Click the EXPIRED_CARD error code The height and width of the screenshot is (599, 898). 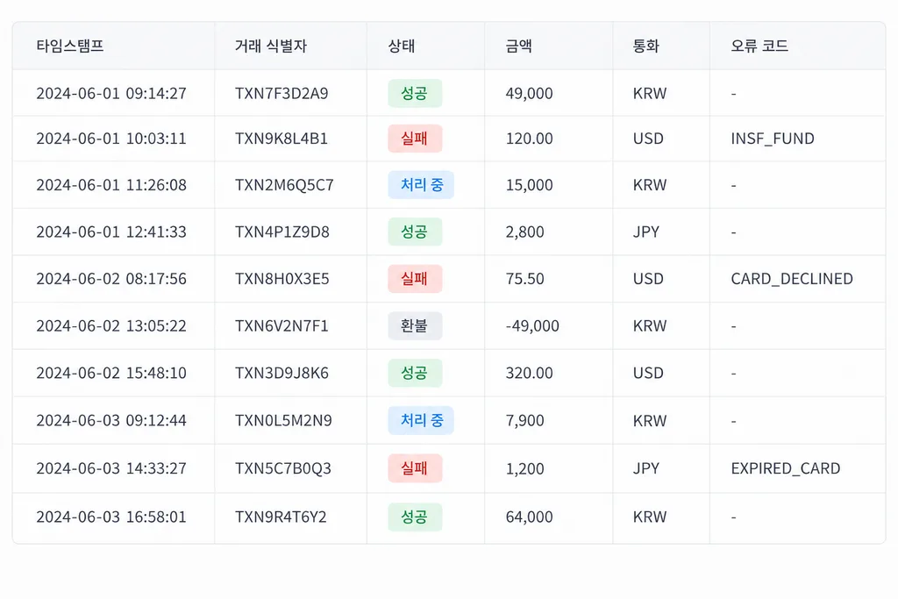click(x=785, y=468)
